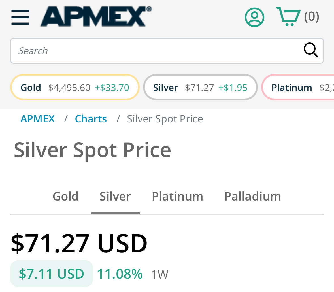Click the APMEX logo

coord(96,16)
